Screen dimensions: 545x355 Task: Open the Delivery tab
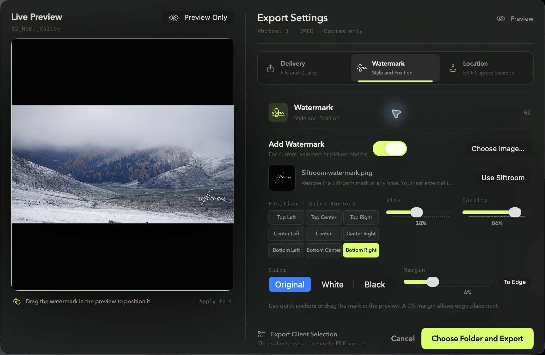[305, 68]
